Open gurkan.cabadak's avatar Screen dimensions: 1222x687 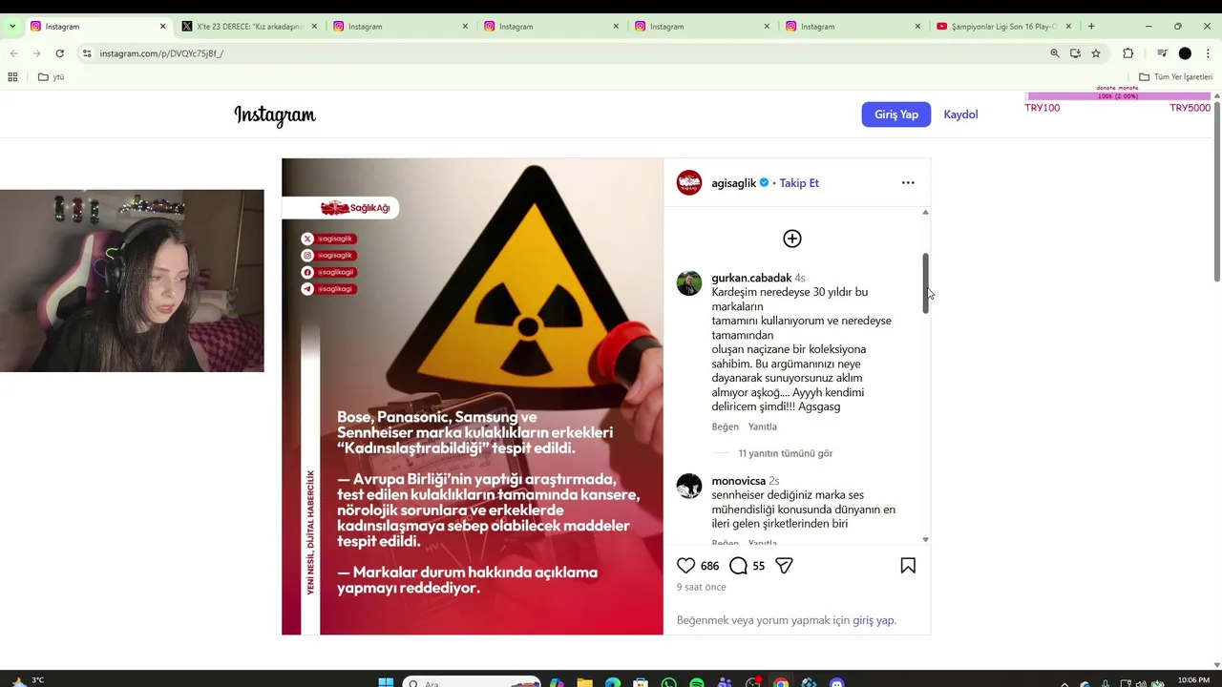(x=689, y=283)
